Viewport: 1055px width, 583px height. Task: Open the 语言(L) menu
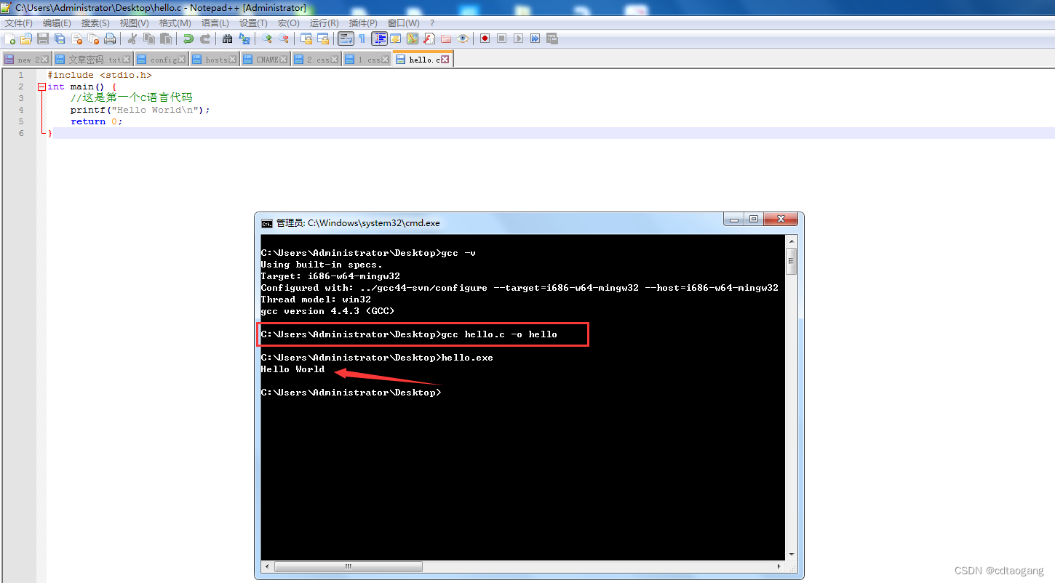[x=215, y=23]
